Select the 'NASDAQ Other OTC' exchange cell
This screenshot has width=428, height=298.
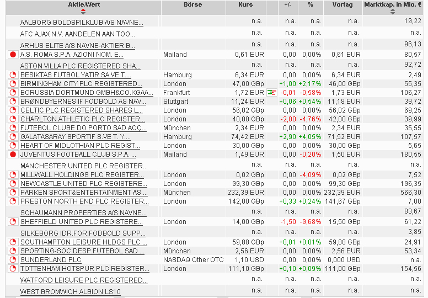[x=193, y=259]
